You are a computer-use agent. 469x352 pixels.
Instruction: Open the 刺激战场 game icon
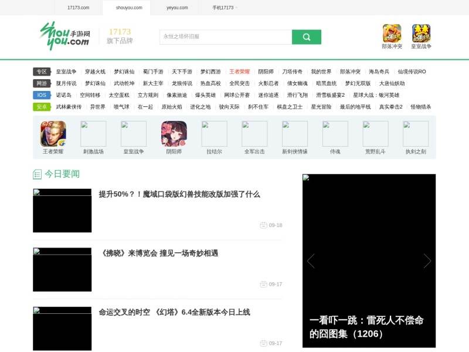tap(93, 134)
